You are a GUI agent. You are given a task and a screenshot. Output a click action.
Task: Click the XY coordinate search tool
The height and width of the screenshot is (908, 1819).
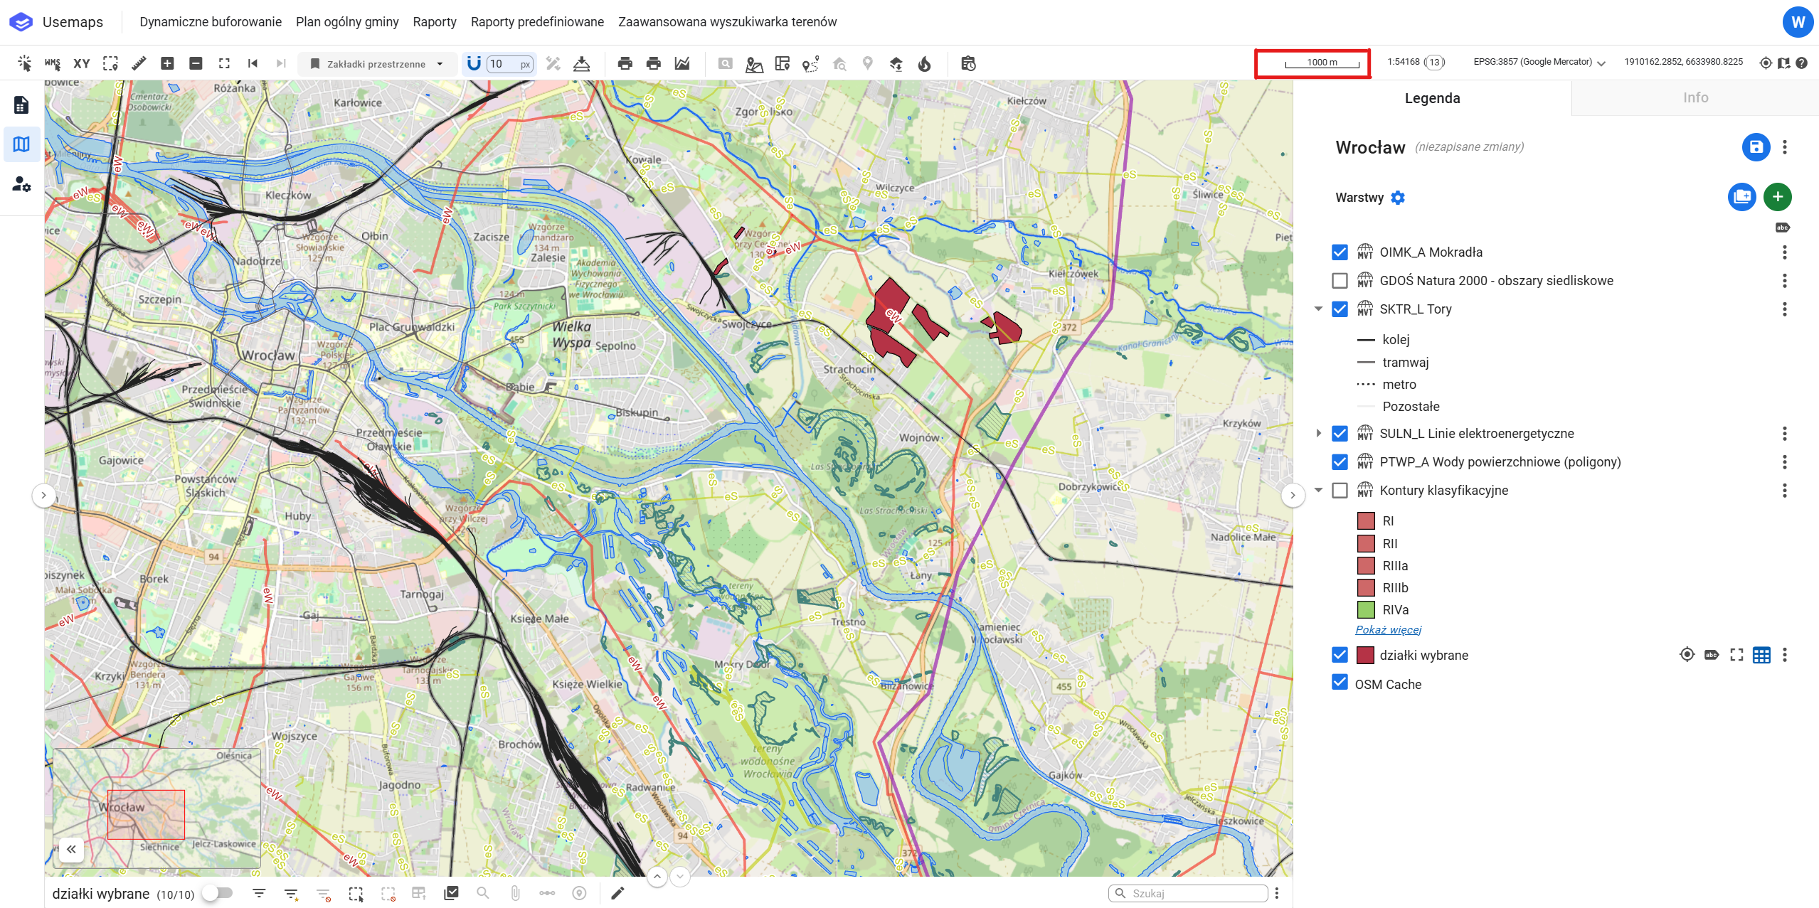pos(82,63)
